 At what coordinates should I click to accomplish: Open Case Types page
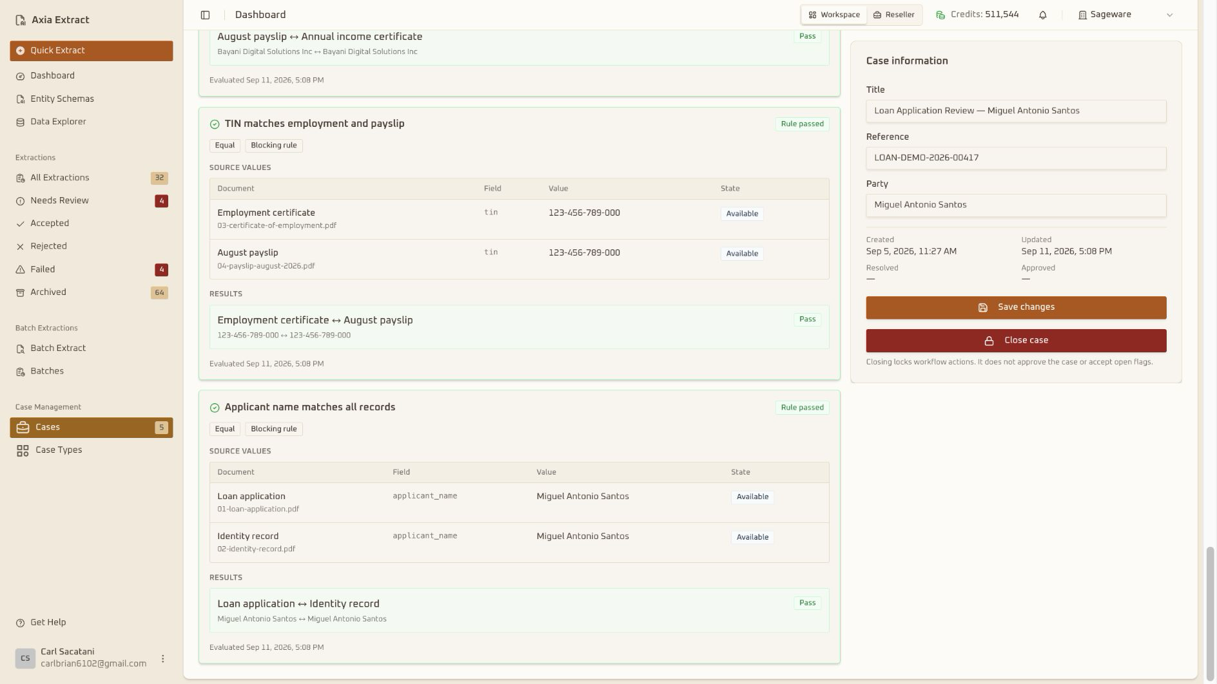91,450
